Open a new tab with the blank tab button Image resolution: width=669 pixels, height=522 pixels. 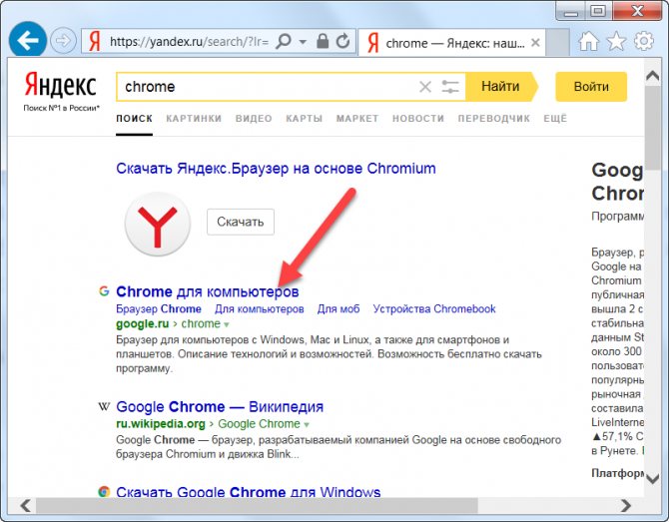point(557,43)
